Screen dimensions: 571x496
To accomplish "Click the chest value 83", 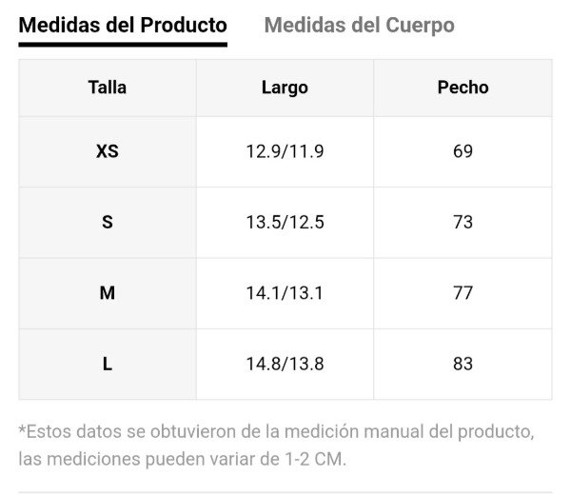I will tap(463, 364).
